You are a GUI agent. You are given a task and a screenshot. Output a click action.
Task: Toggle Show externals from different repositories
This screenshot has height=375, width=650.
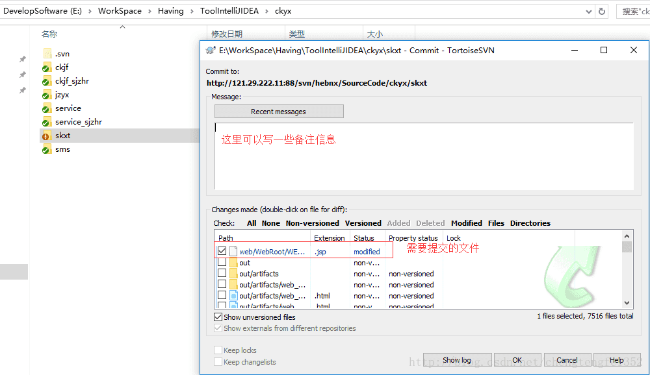(x=218, y=328)
